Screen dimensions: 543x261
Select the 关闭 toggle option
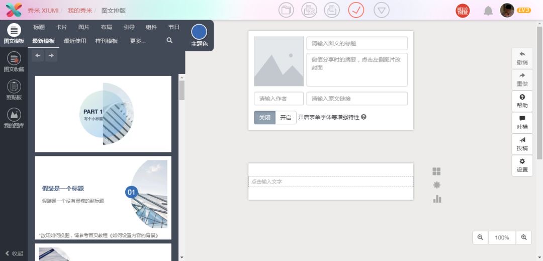click(264, 117)
